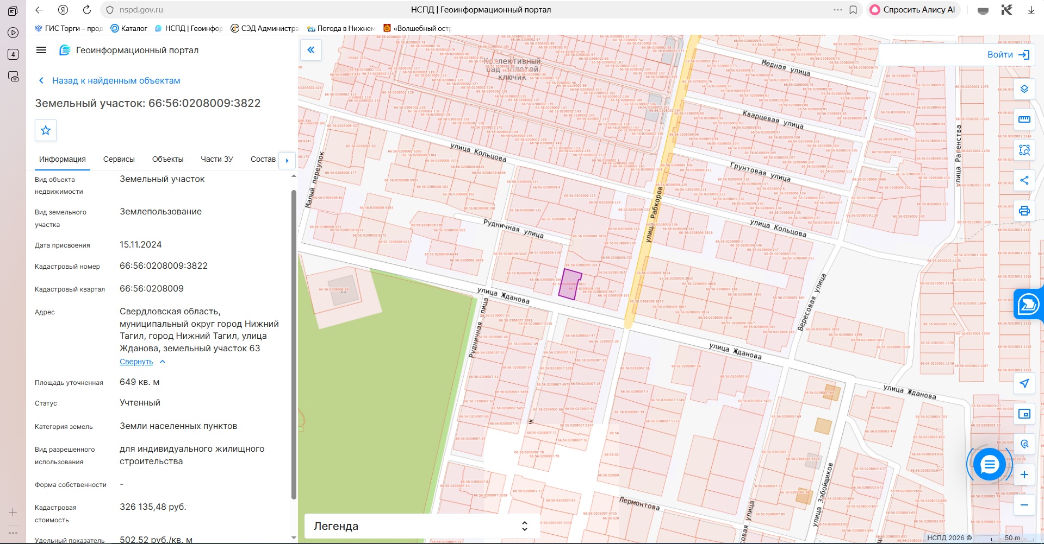Locate my position with arrow icon

(x=1024, y=383)
